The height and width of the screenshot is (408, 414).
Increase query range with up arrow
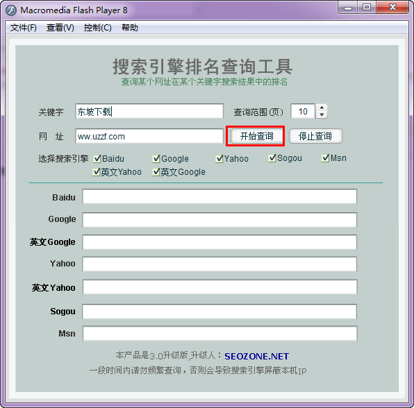[322, 108]
